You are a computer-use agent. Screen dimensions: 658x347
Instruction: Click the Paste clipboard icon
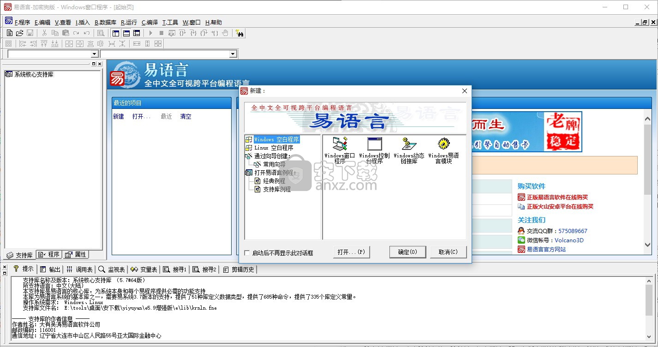click(66, 33)
